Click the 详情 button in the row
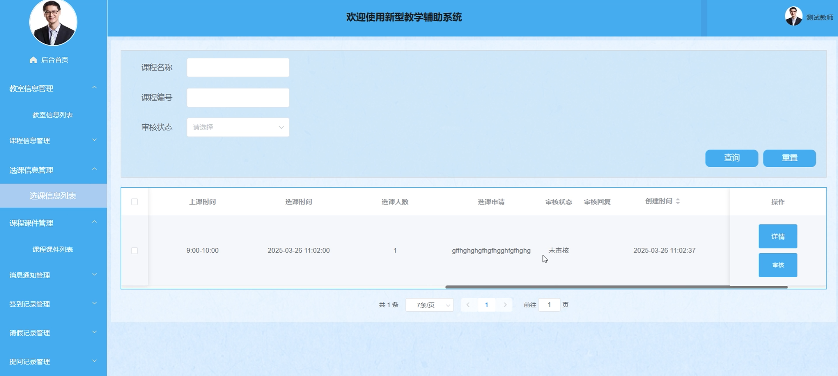Viewport: 838px width, 376px height. point(777,236)
